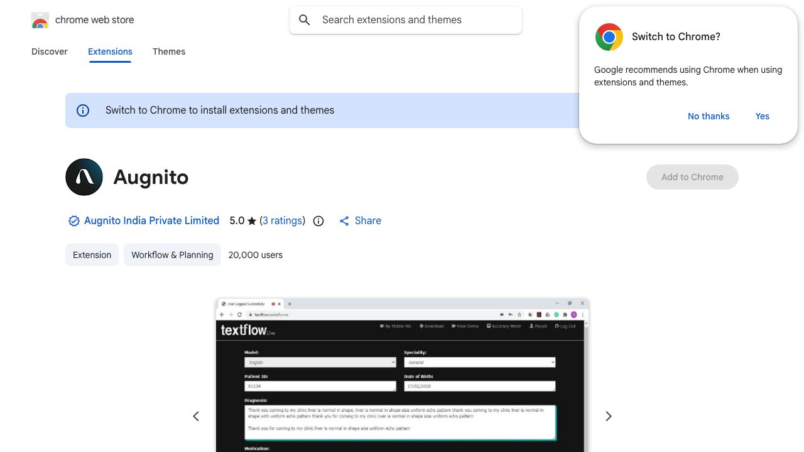Advance to the next screenshot arrow
The height and width of the screenshot is (452, 804).
click(x=608, y=416)
